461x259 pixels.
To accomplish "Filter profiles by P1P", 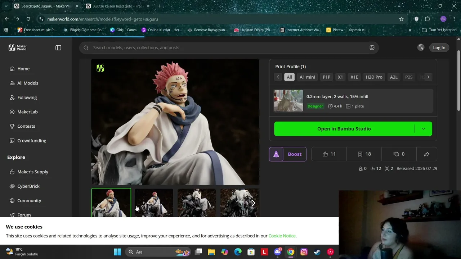I will click(326, 77).
